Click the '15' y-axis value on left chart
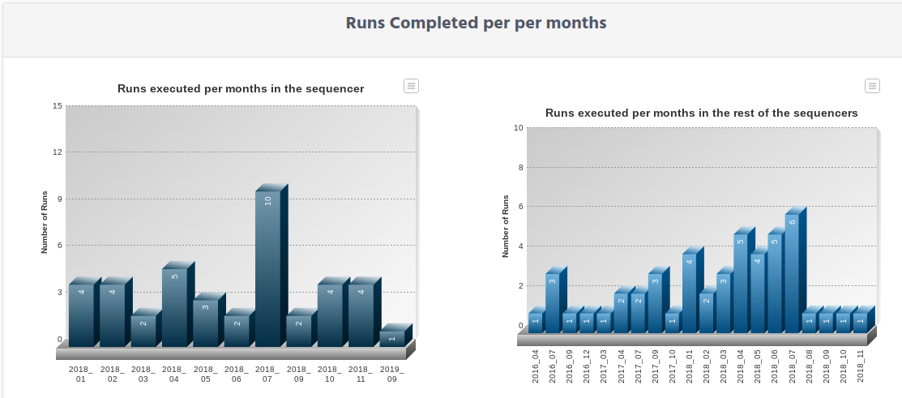This screenshot has height=398, width=902. click(57, 106)
